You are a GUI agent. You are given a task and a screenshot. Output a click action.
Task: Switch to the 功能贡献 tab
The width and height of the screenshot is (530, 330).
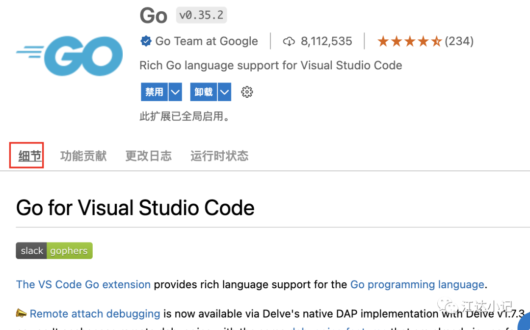83,156
